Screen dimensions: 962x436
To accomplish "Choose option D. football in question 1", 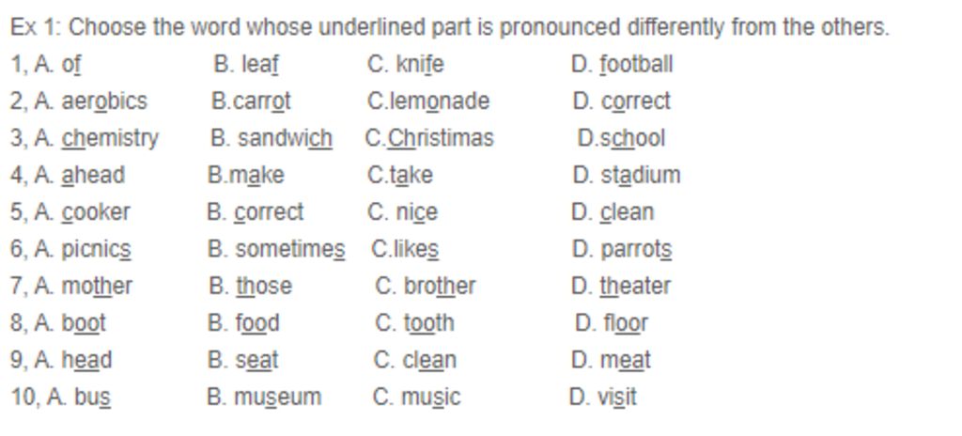I will pos(622,65).
